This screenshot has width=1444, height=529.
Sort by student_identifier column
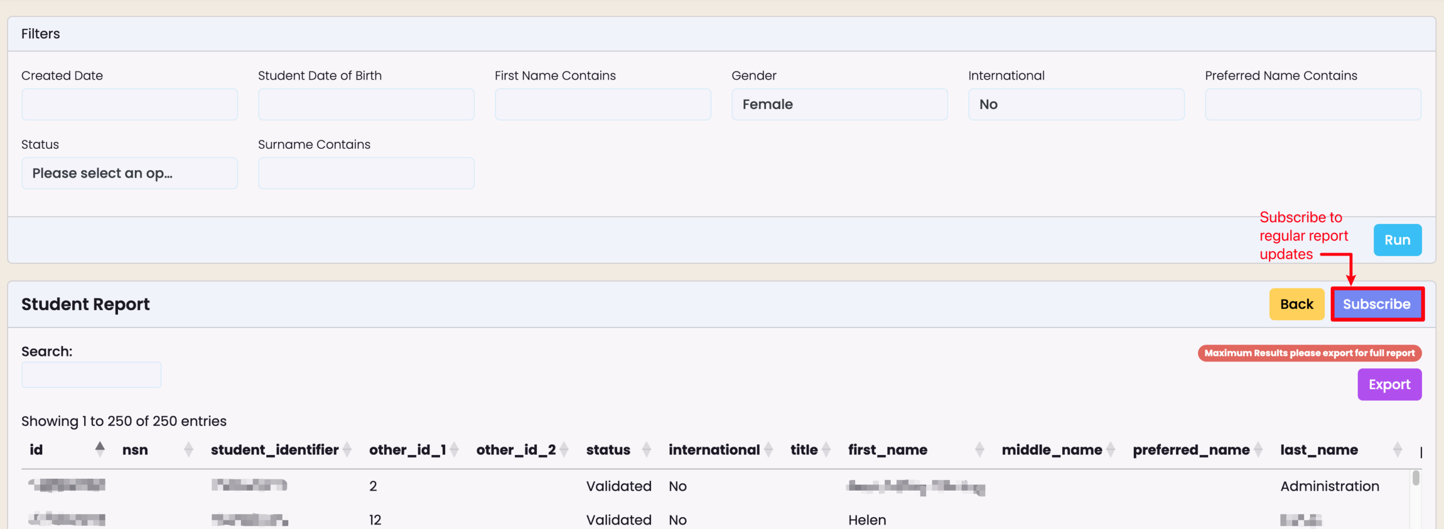click(347, 449)
